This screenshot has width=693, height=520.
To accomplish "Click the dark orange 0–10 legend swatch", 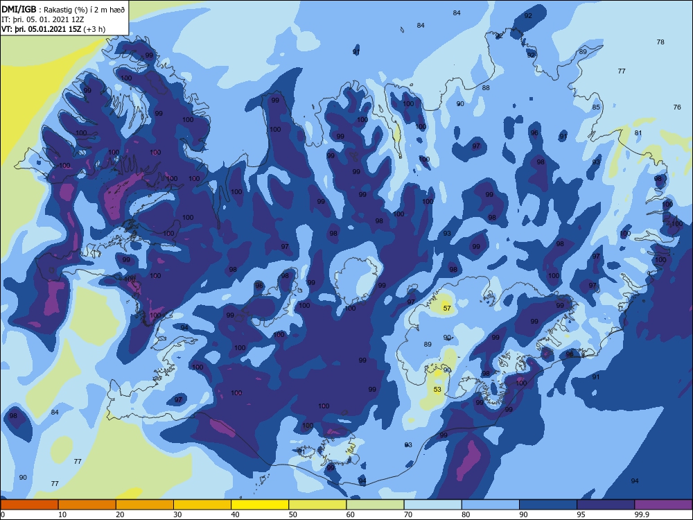I will tap(29, 505).
